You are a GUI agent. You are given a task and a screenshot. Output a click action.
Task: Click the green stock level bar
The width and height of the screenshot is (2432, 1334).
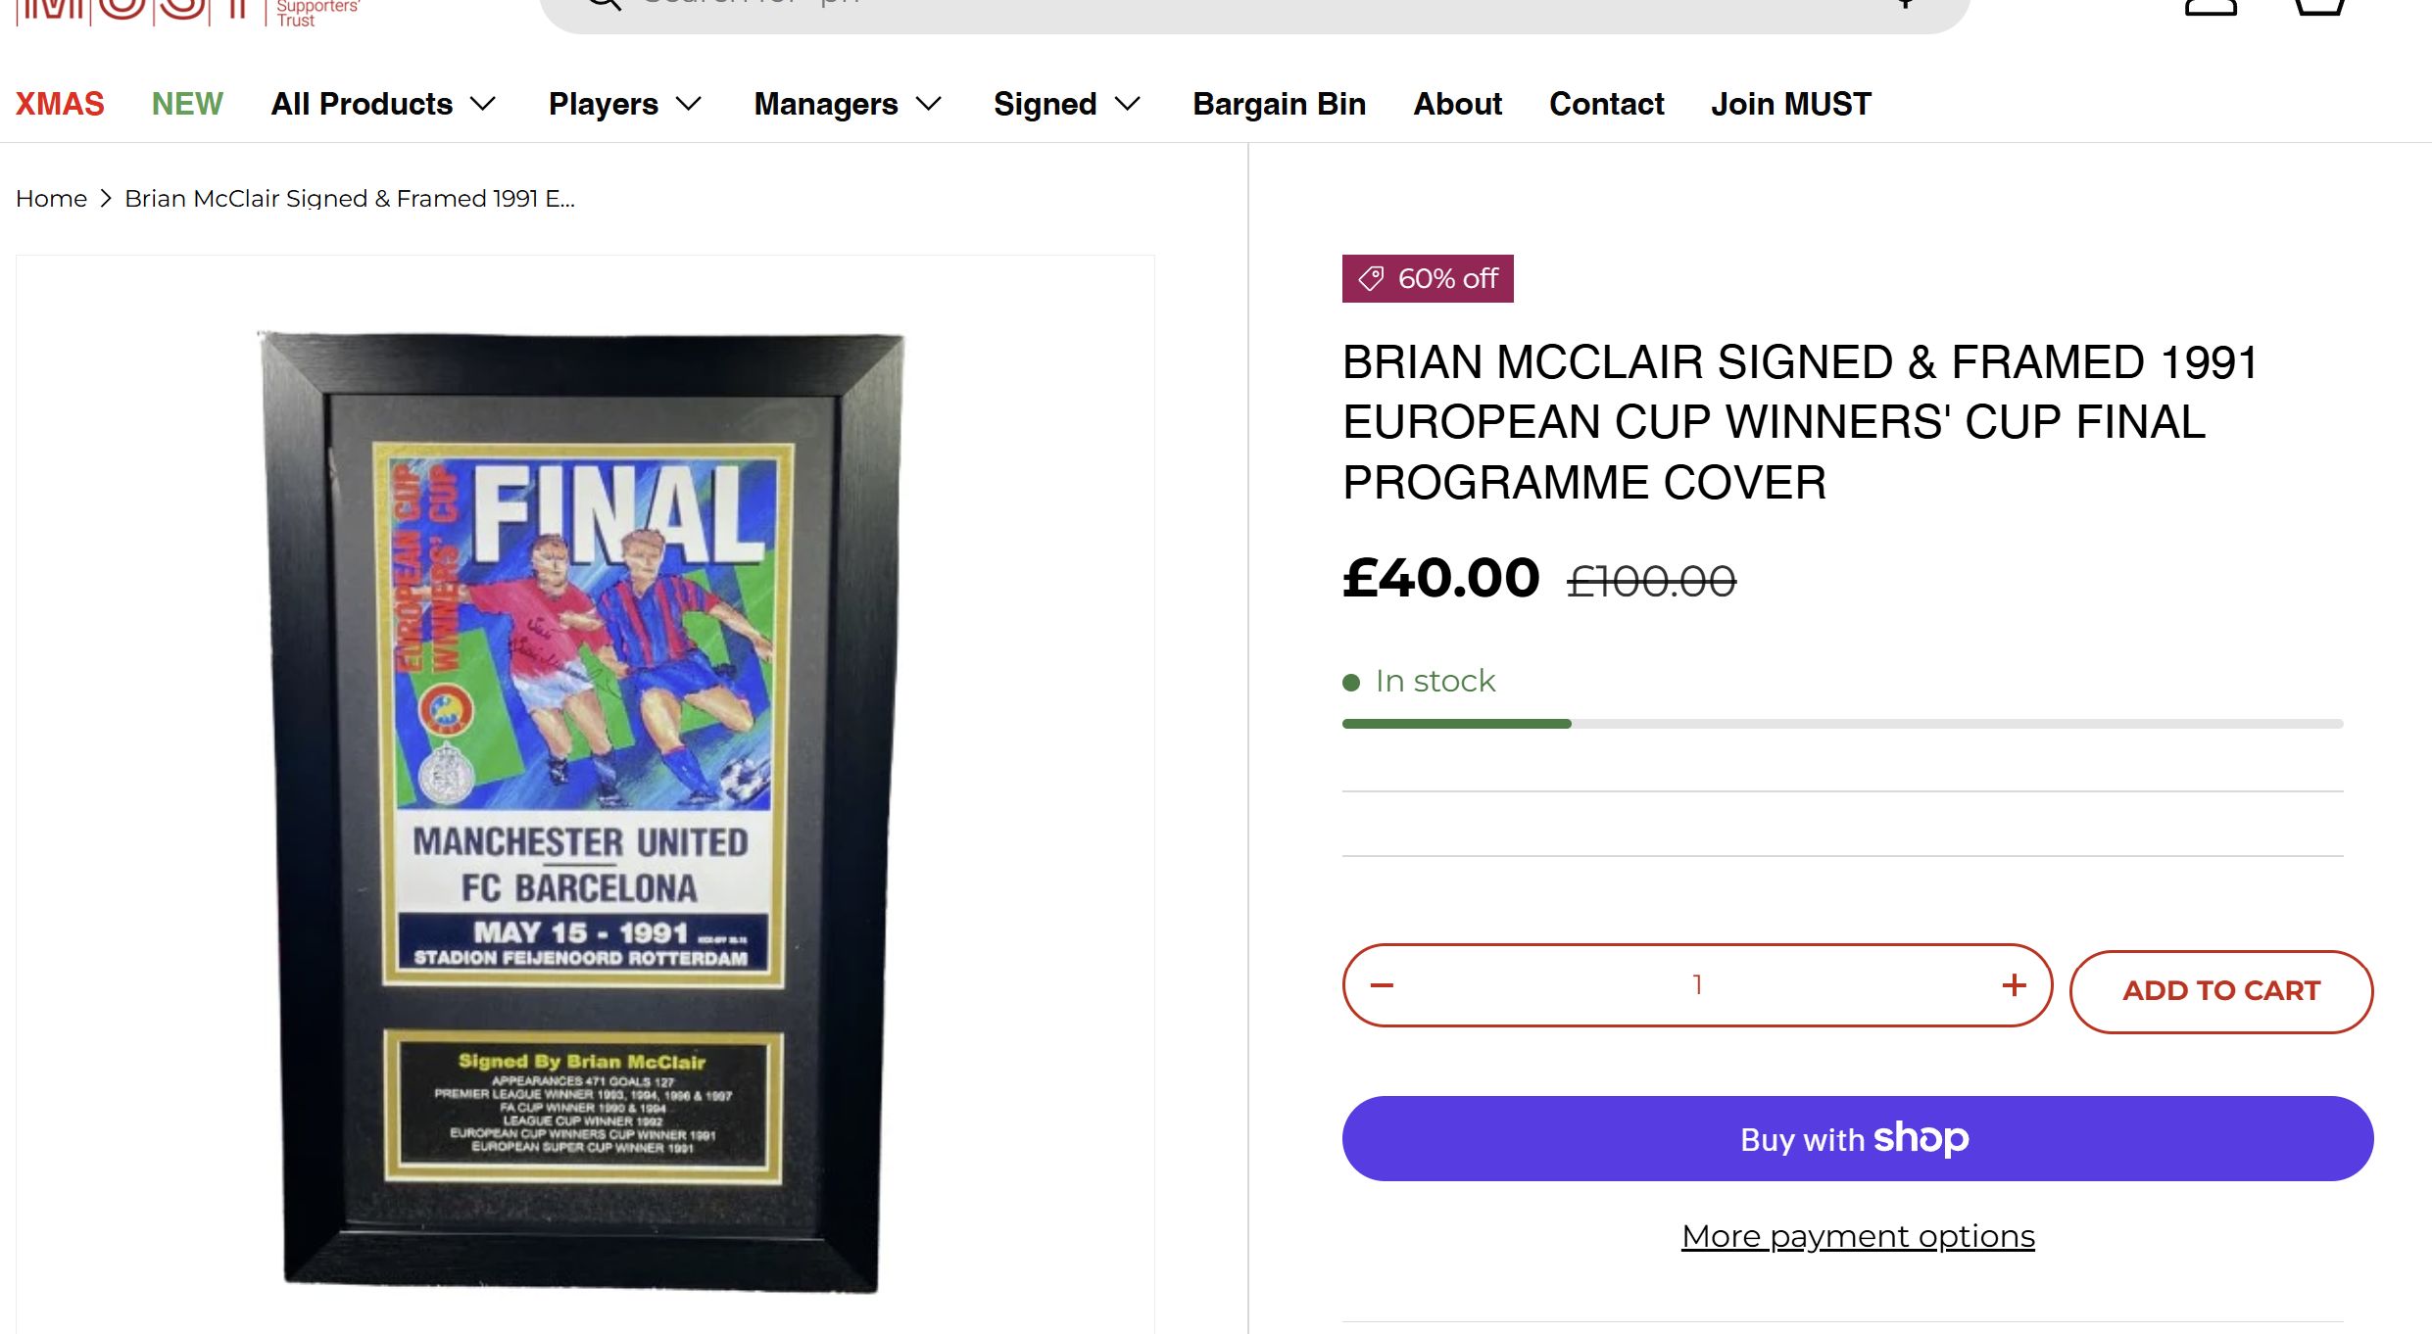click(x=1456, y=724)
